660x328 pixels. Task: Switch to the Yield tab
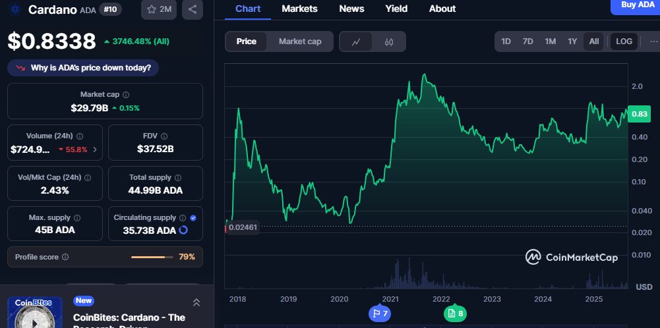(396, 9)
